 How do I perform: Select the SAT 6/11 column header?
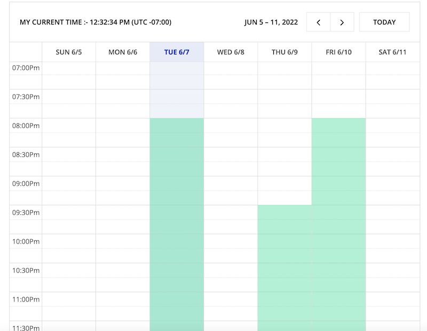(x=392, y=52)
